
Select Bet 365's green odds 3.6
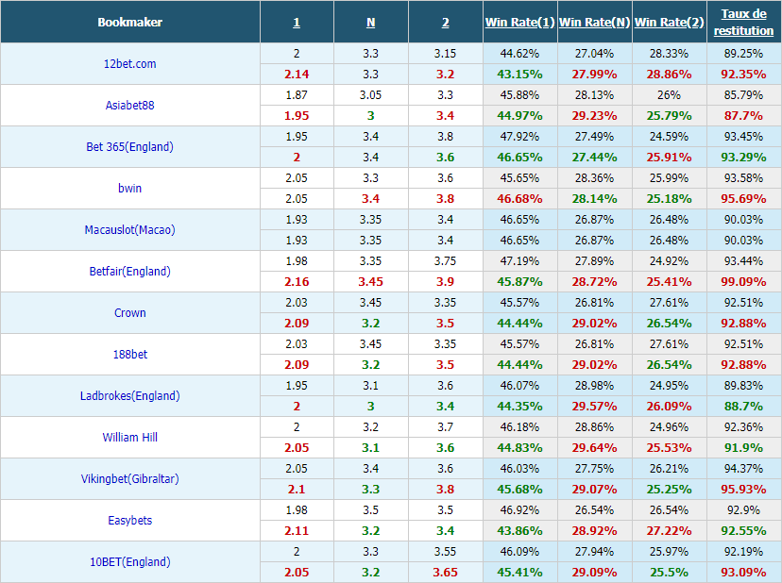pos(446,158)
